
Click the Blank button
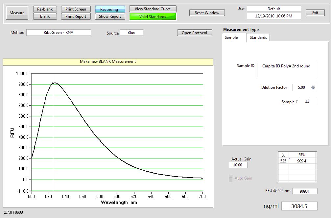coord(45,16)
